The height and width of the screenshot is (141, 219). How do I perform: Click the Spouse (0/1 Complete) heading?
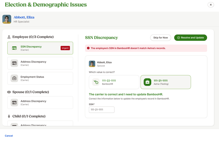point(31,92)
